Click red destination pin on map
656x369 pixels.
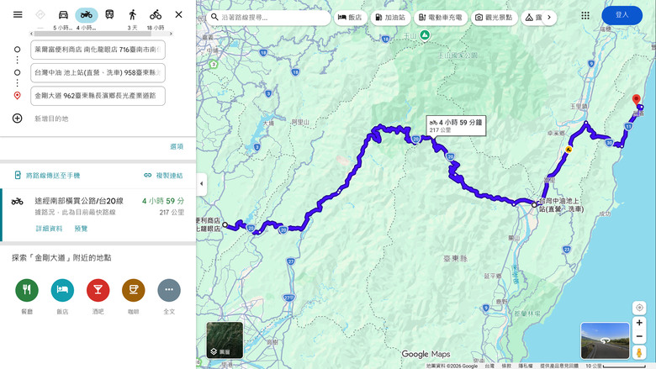coord(637,100)
